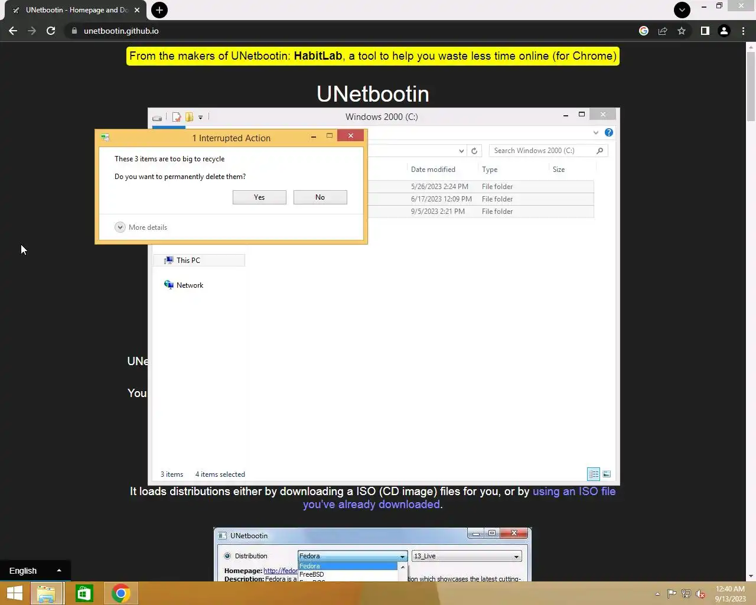
Task: Show hidden tray icons
Action: click(x=657, y=594)
